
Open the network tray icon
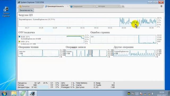pyautogui.click(x=149, y=94)
